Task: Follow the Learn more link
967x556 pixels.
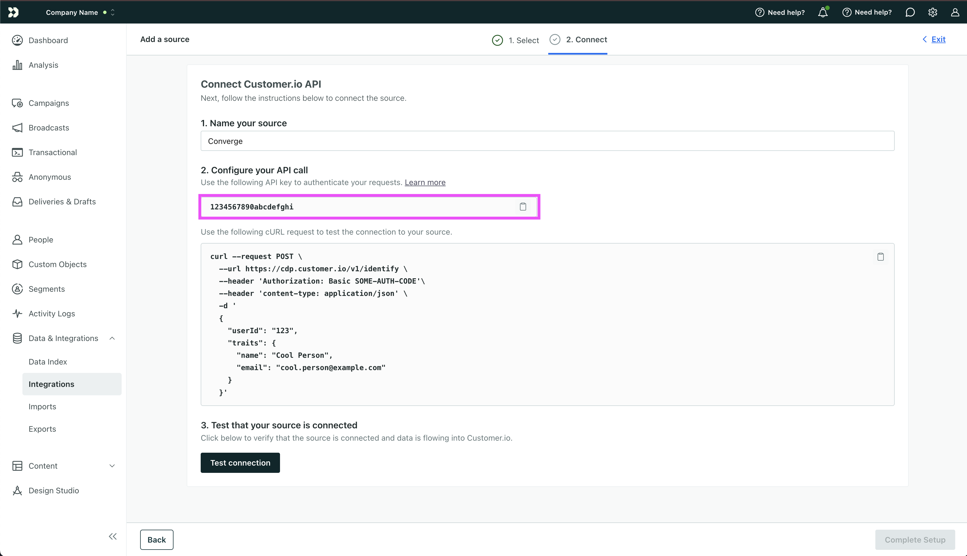Action: pyautogui.click(x=425, y=183)
